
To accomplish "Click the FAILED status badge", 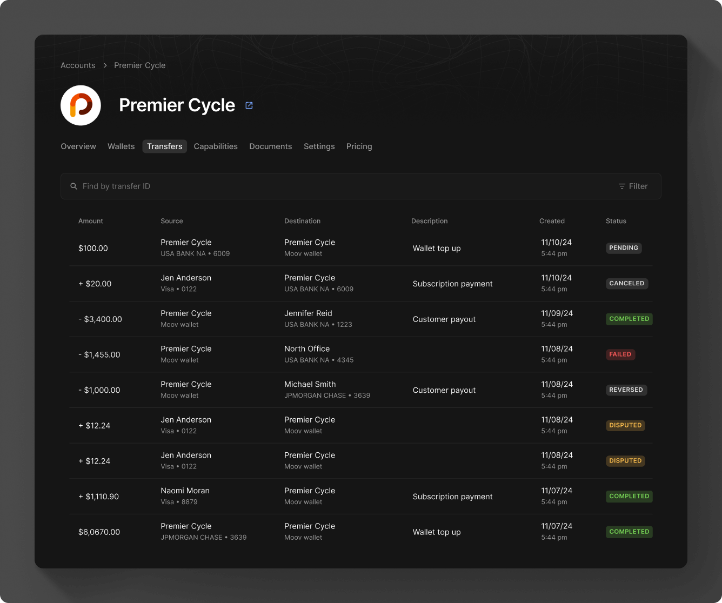I will click(620, 354).
